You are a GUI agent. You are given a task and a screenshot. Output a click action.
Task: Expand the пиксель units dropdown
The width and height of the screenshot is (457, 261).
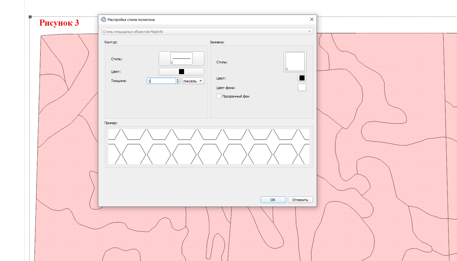tap(193, 81)
